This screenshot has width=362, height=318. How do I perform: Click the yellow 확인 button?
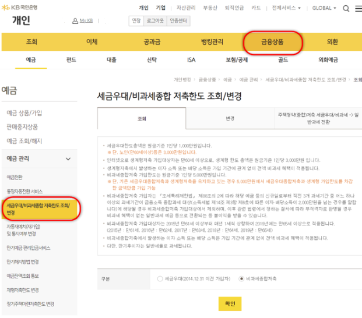(x=230, y=303)
